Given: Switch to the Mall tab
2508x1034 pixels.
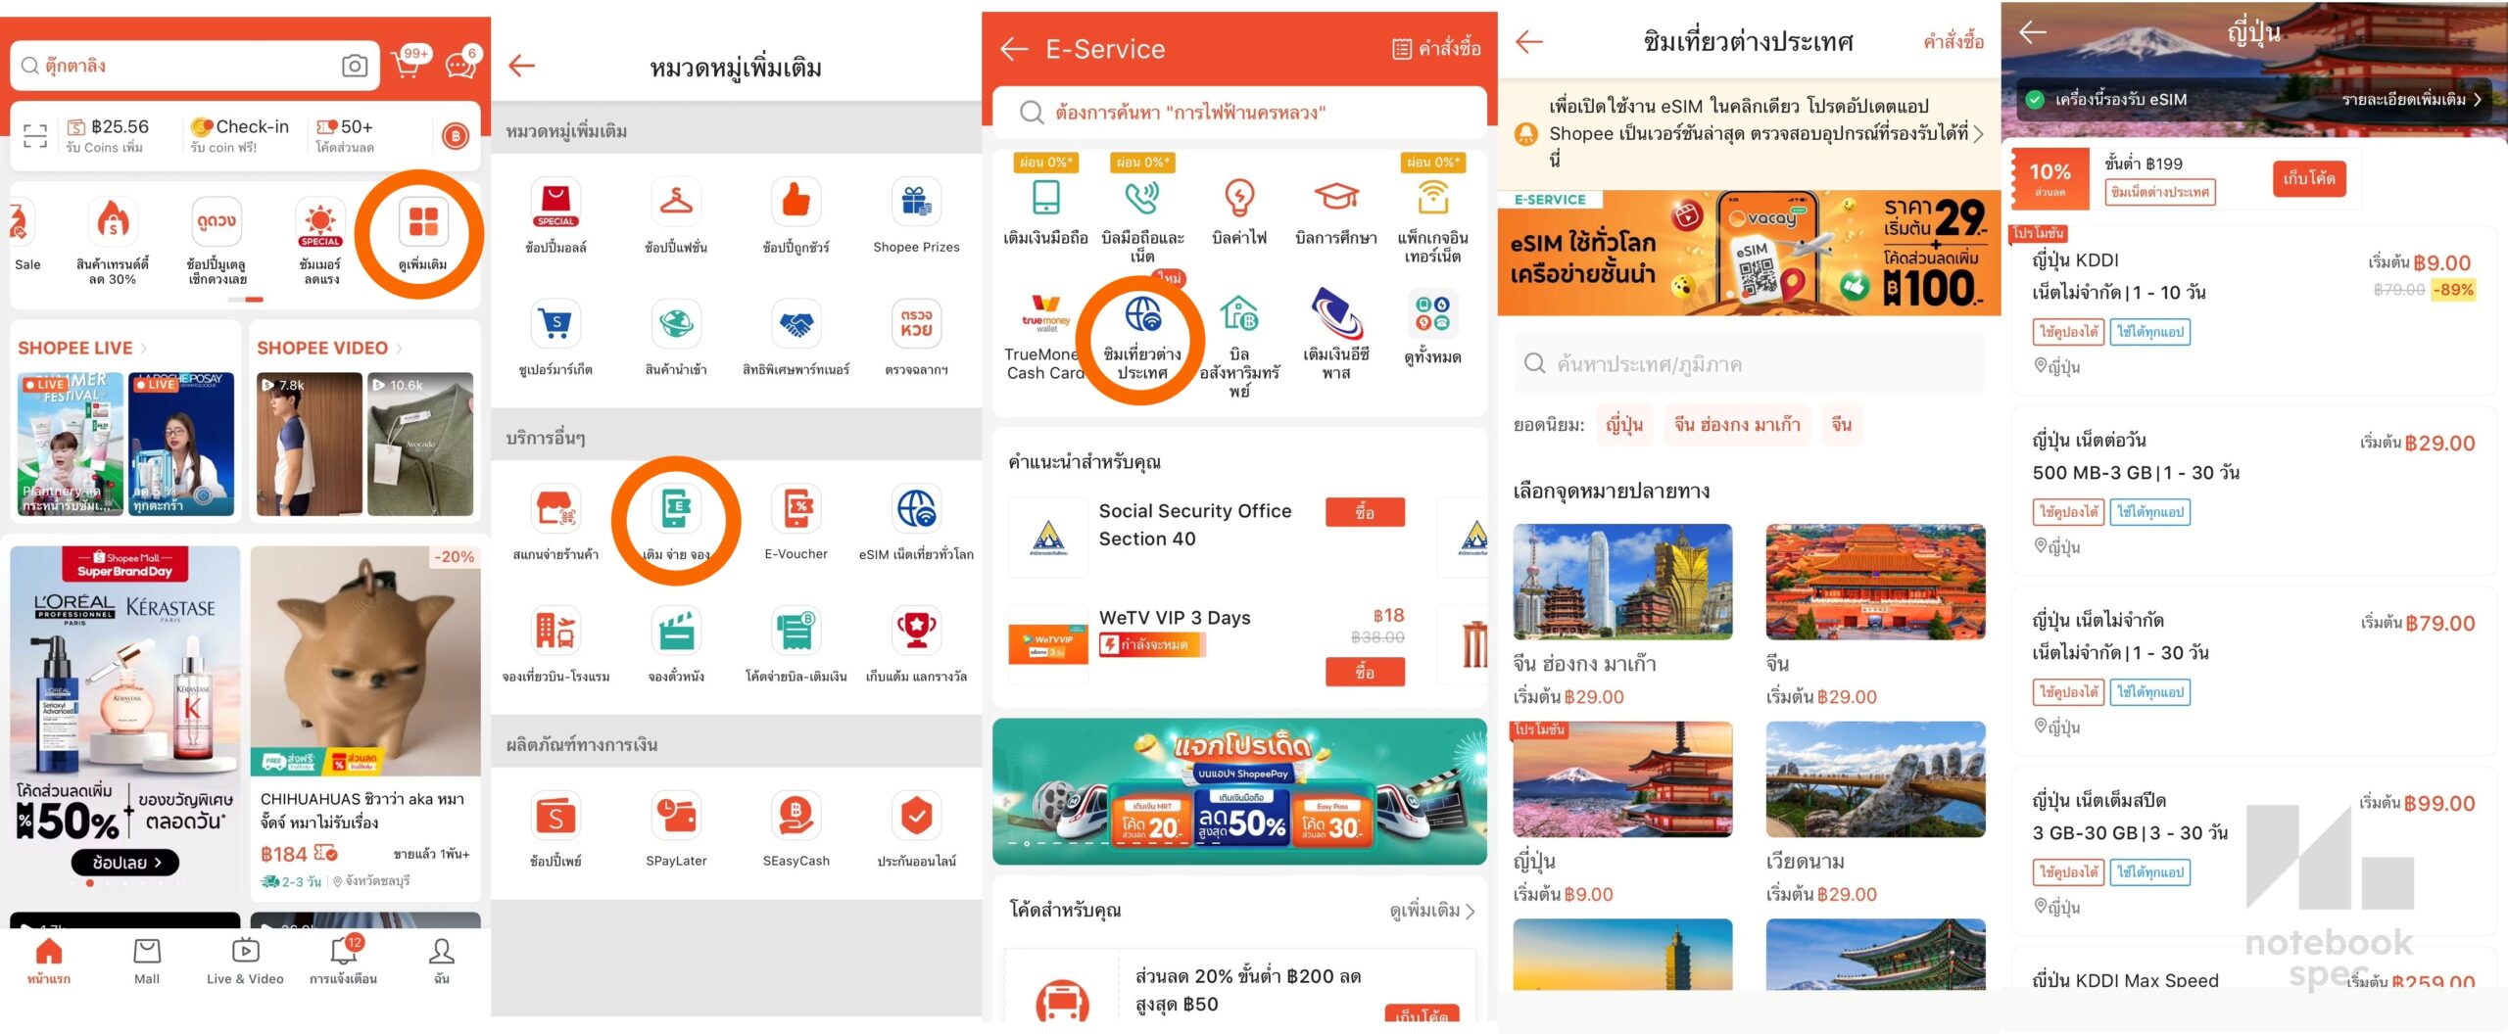Looking at the screenshot, I should pos(147,961).
